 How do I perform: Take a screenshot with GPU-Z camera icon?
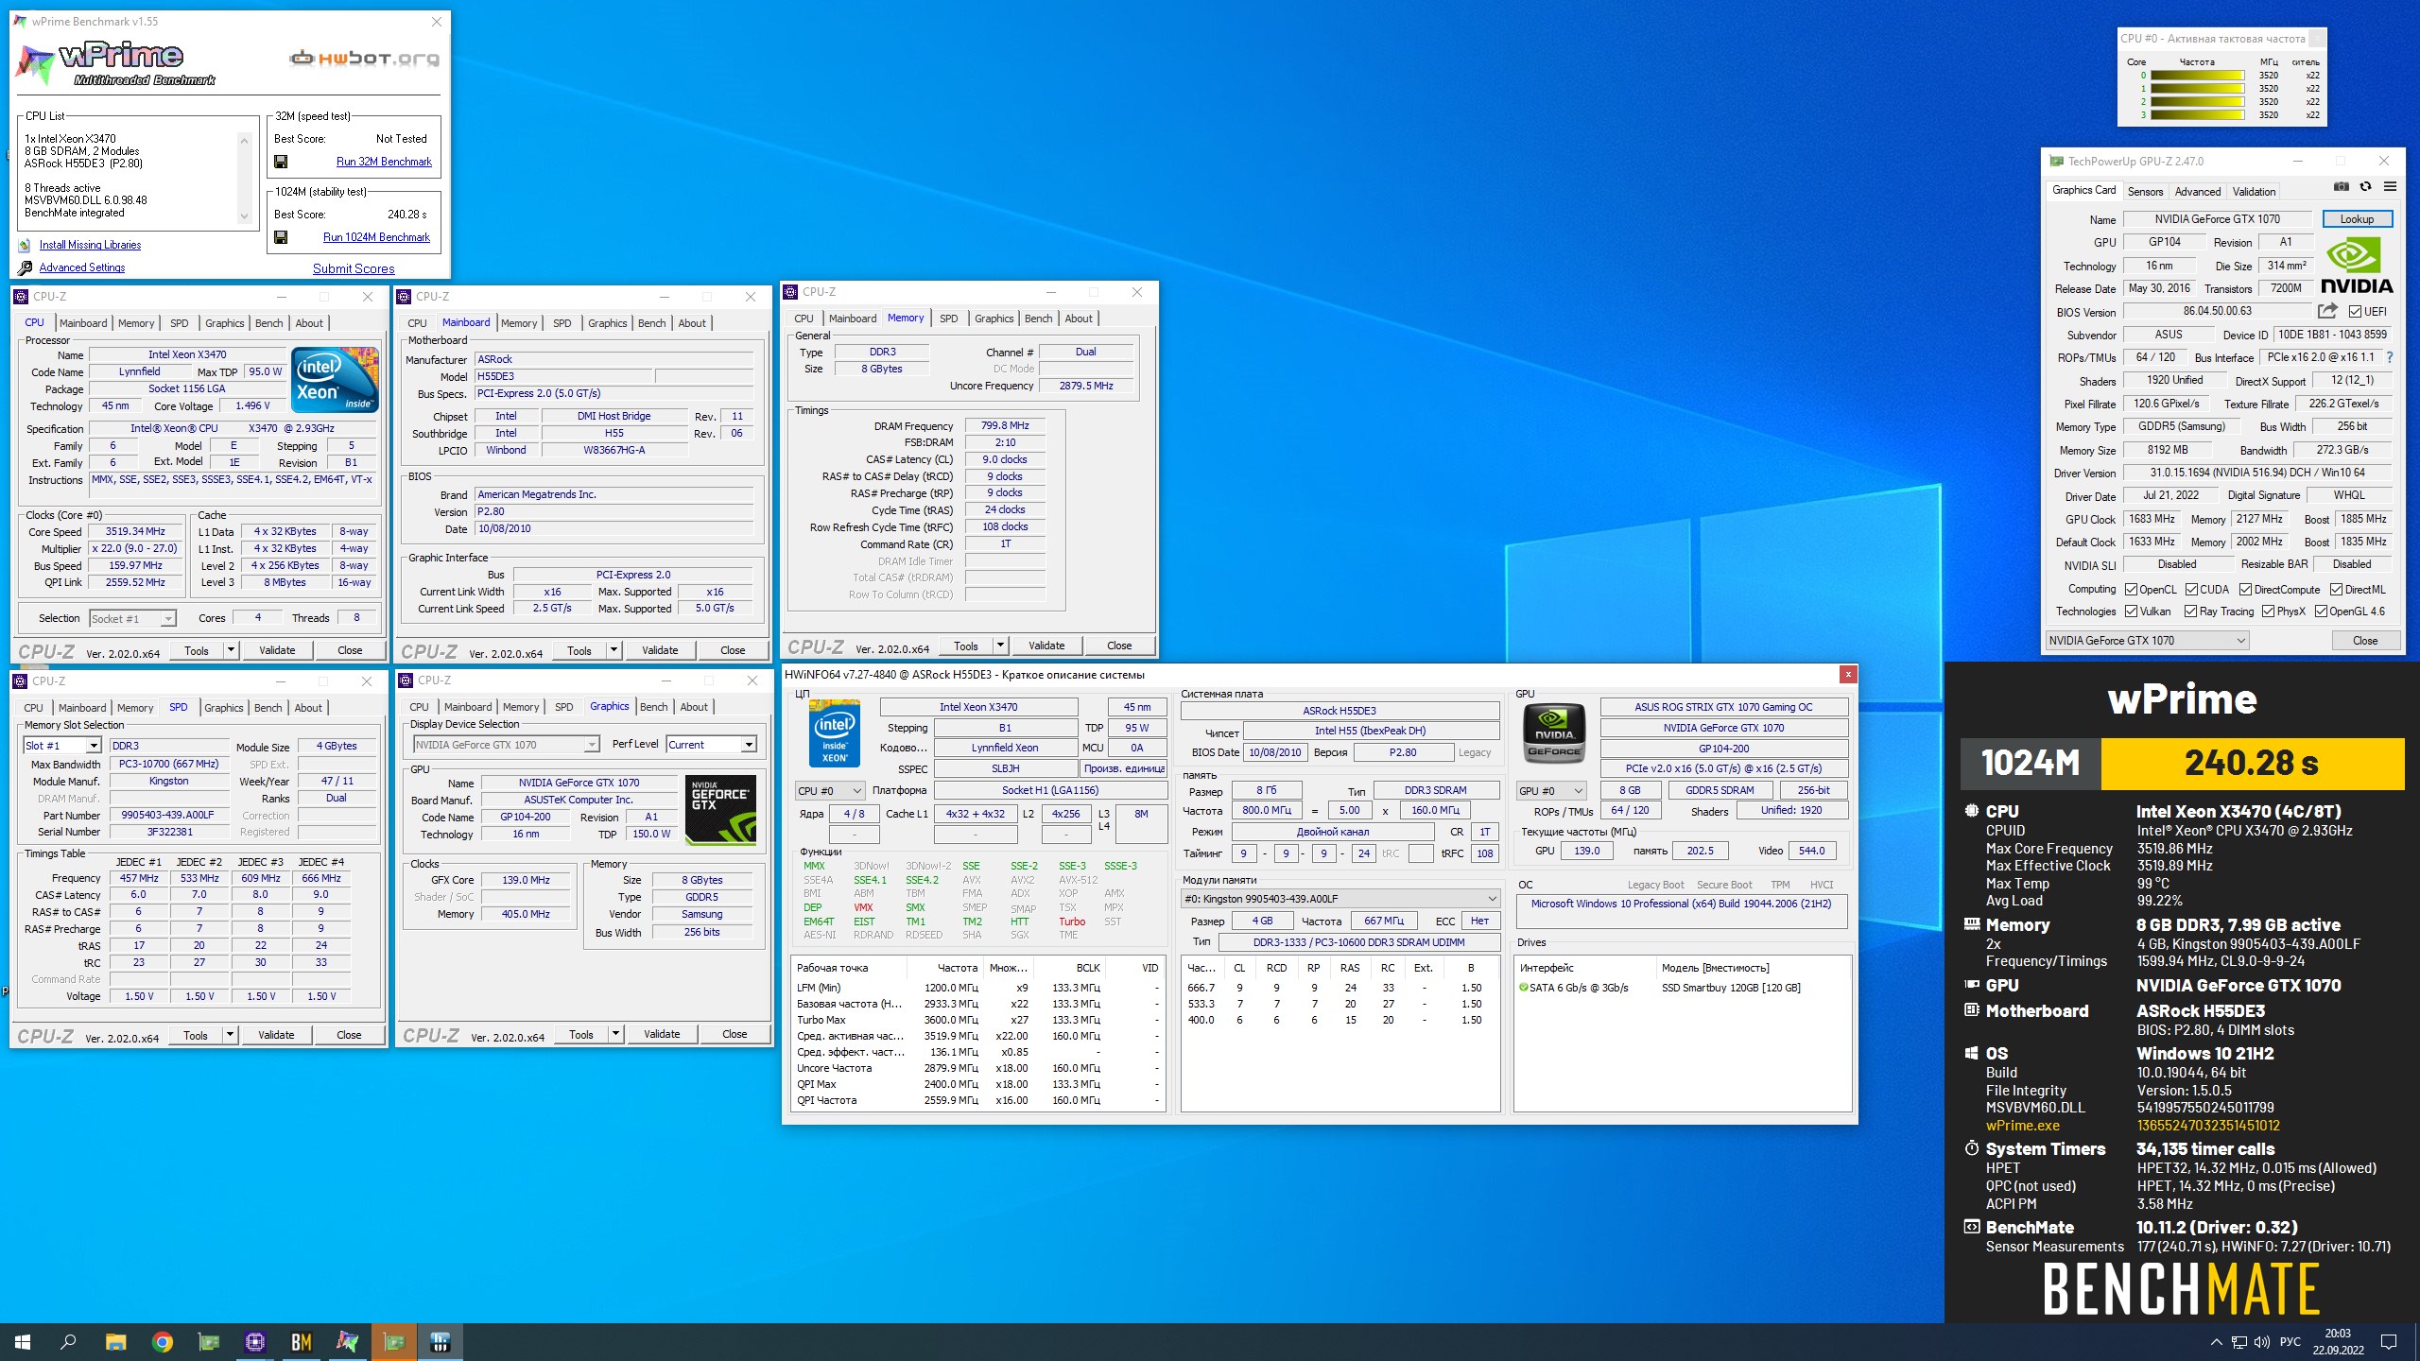(2341, 186)
